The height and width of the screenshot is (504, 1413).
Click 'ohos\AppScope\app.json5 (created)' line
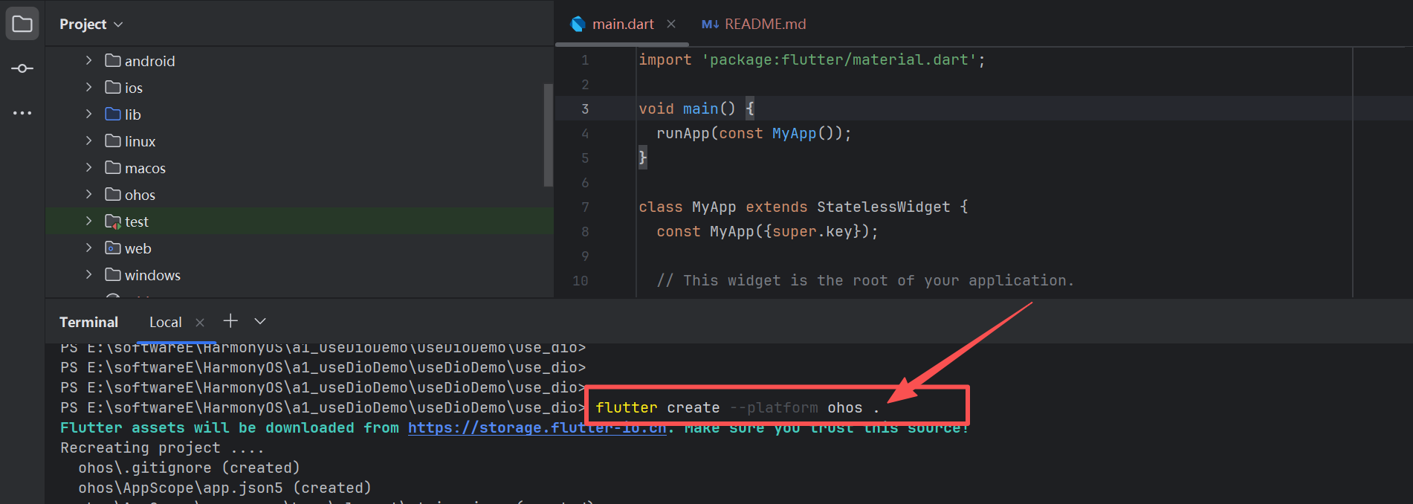[224, 488]
